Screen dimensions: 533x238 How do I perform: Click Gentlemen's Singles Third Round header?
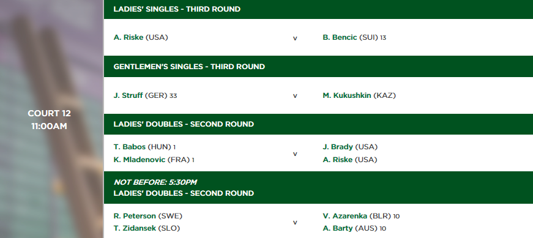coord(318,66)
